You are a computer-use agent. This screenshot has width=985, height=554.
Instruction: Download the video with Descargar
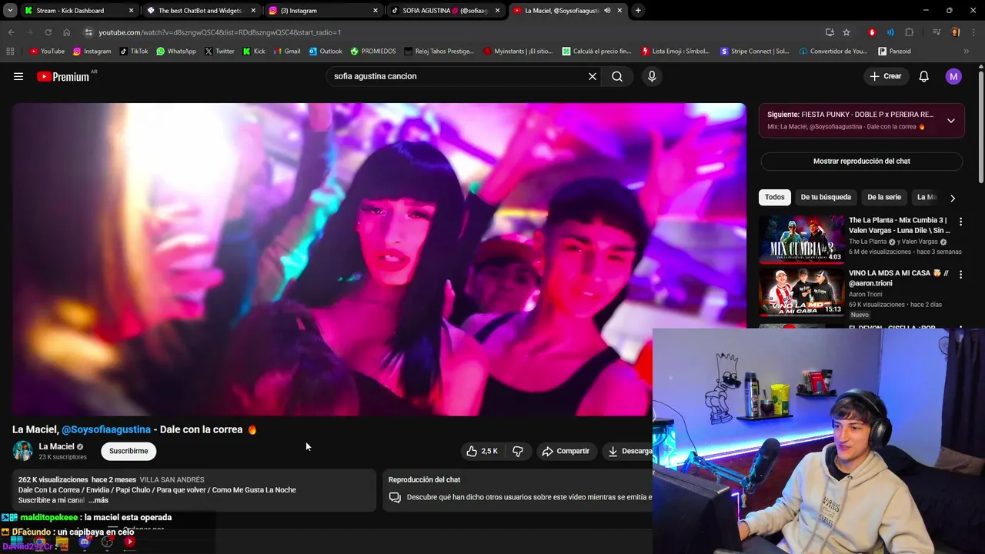[x=628, y=451]
